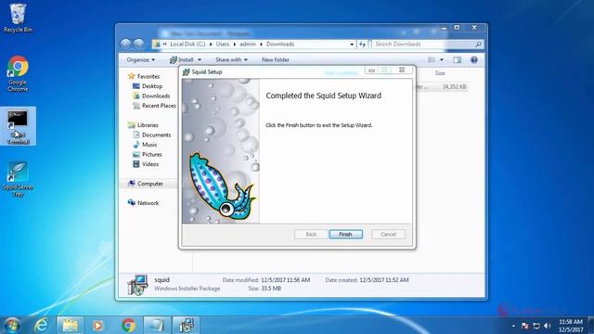Open Explorer help icon

tap(474, 59)
